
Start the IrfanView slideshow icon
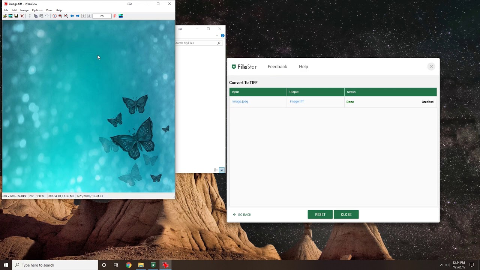click(x=10, y=16)
